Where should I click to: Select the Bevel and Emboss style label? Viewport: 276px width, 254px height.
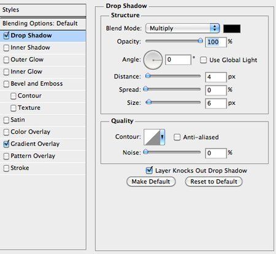coord(37,83)
